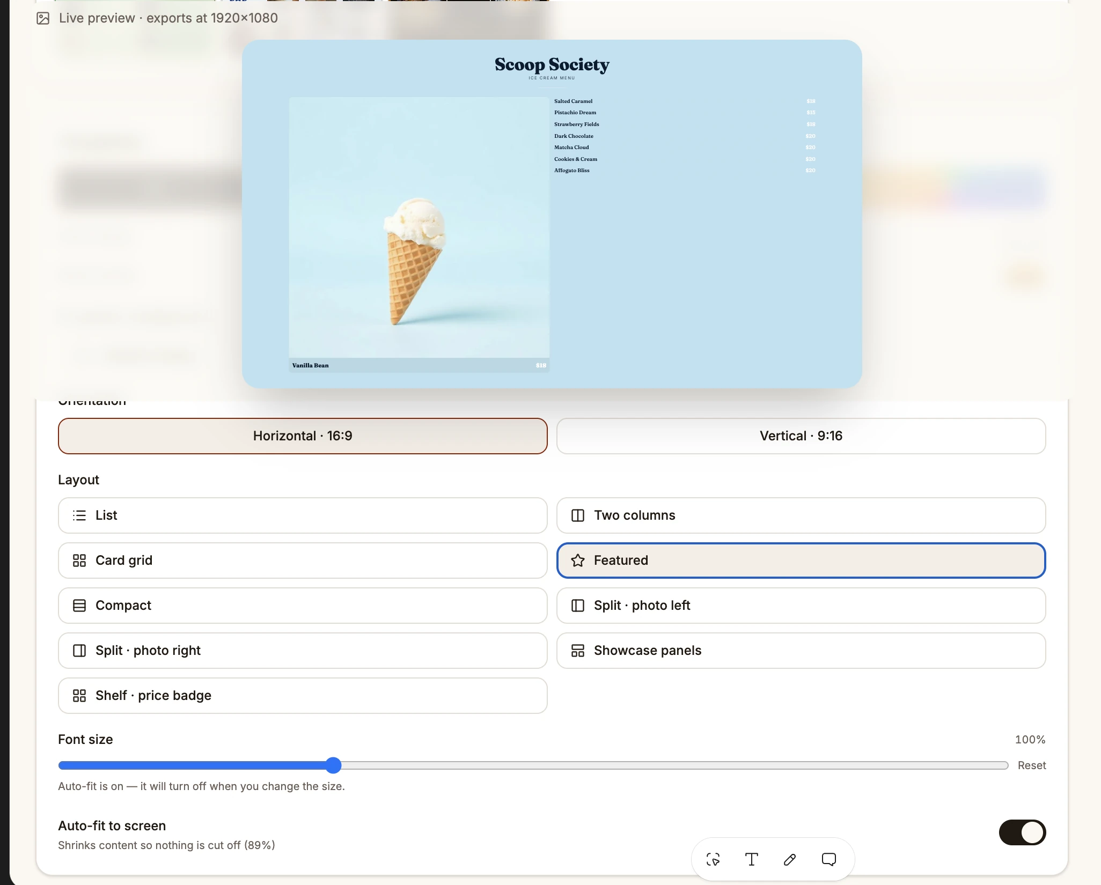Image resolution: width=1101 pixels, height=885 pixels.
Task: Click the Vanilla Bean caption
Action: pos(310,365)
